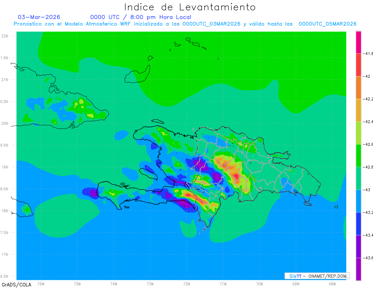Click the '21N' latitude label
The width and height of the screenshot is (373, 288).
pyautogui.click(x=5, y=80)
